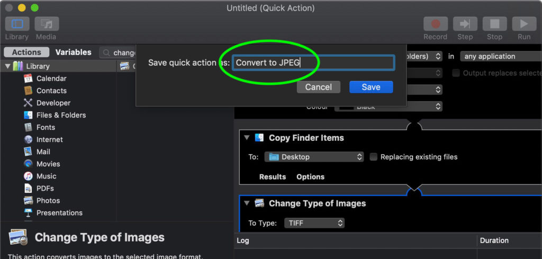
Task: Toggle the Library panel toolbar button
Action: pos(17,23)
